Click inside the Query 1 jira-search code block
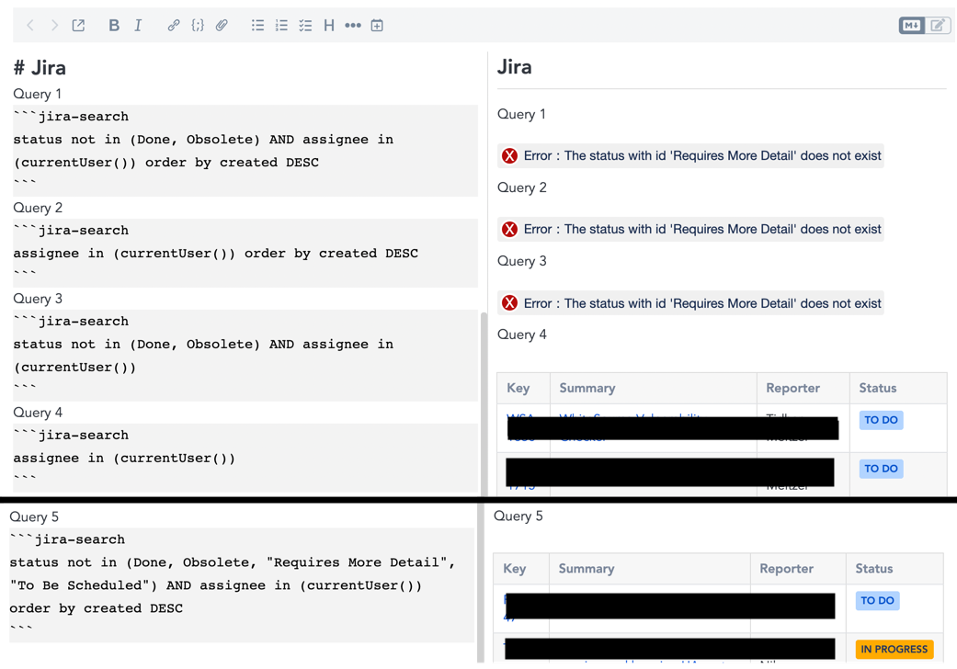The height and width of the screenshot is (669, 957). click(x=245, y=151)
